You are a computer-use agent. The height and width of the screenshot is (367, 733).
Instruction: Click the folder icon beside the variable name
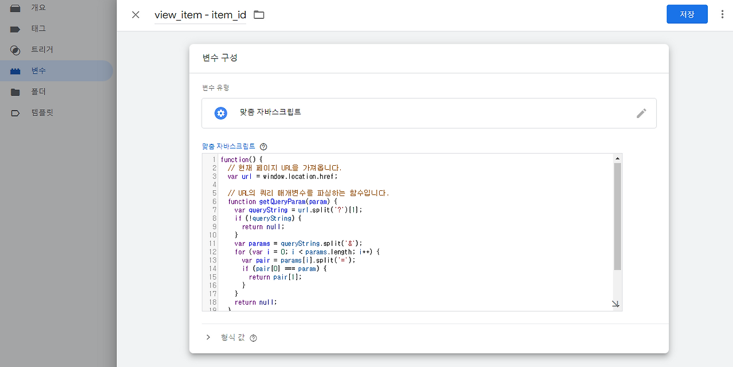[259, 15]
